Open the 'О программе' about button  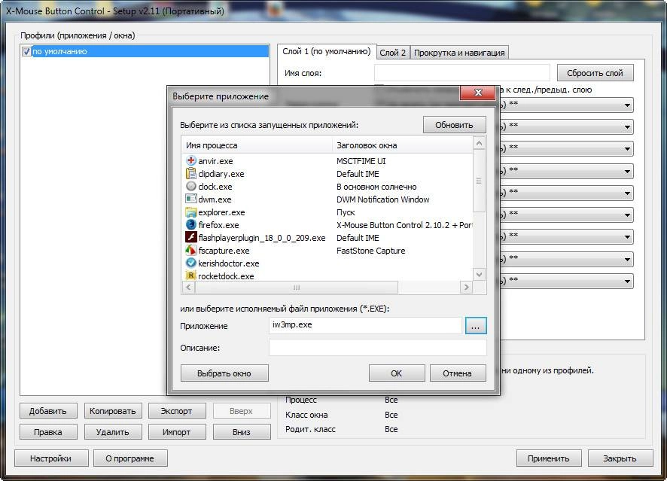130,458
